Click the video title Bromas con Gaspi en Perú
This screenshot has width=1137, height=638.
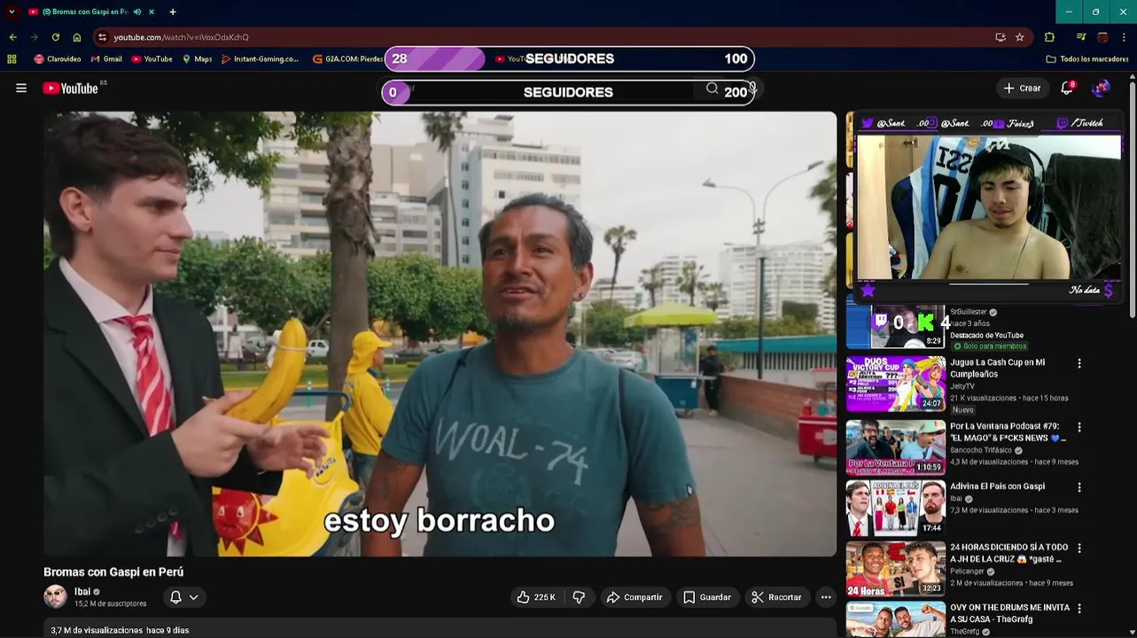click(x=113, y=572)
